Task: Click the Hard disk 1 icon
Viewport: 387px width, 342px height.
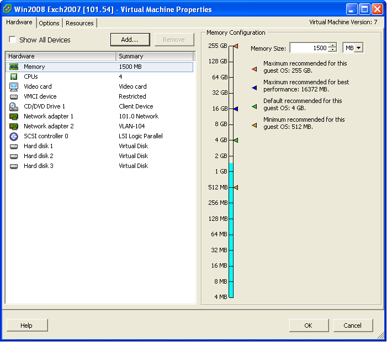Action: coord(14,146)
